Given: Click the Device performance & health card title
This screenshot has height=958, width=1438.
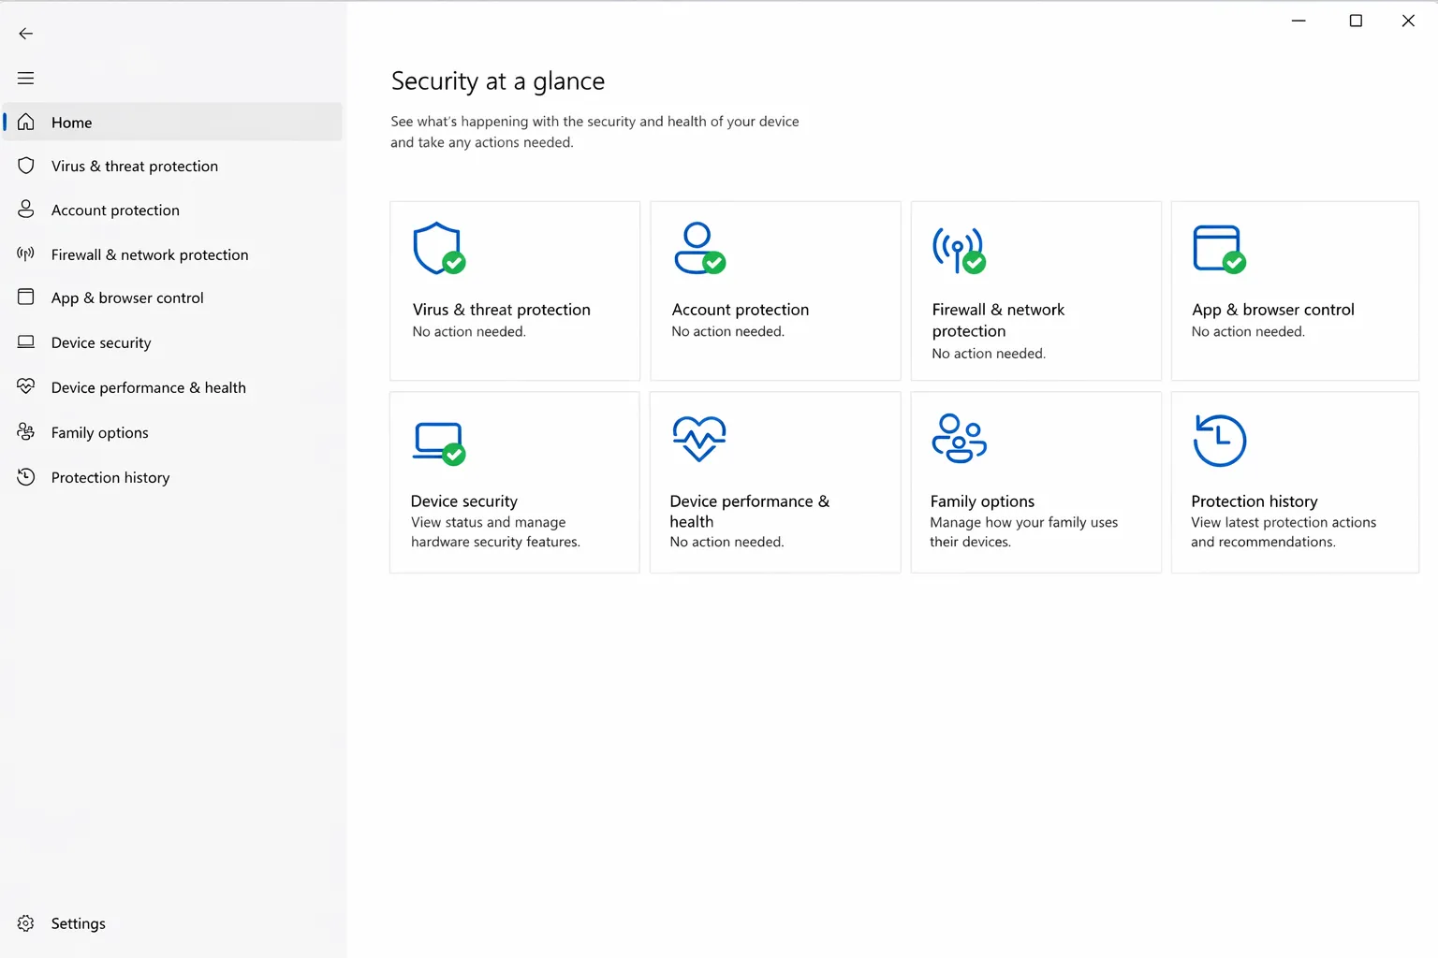Looking at the screenshot, I should point(750,512).
